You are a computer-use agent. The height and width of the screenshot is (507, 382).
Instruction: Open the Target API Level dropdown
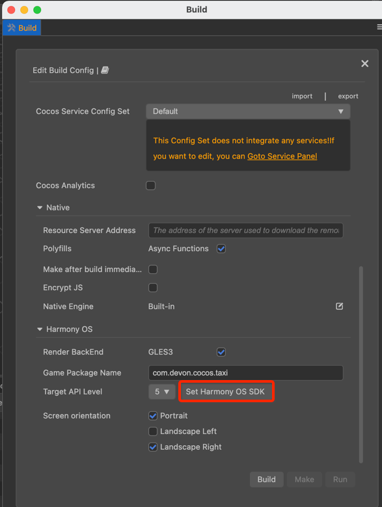point(162,392)
